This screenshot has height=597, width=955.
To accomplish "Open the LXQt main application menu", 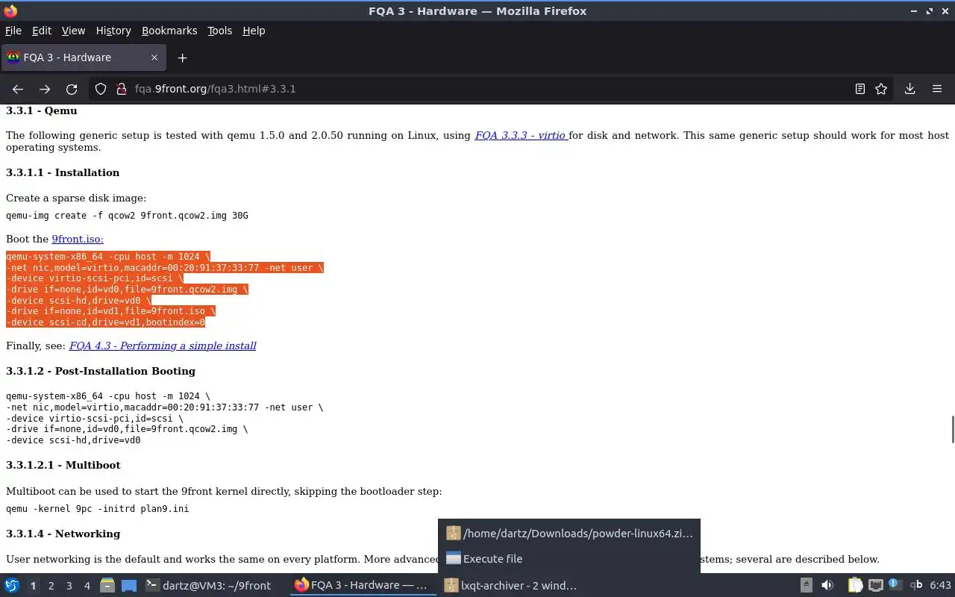I will 12,585.
